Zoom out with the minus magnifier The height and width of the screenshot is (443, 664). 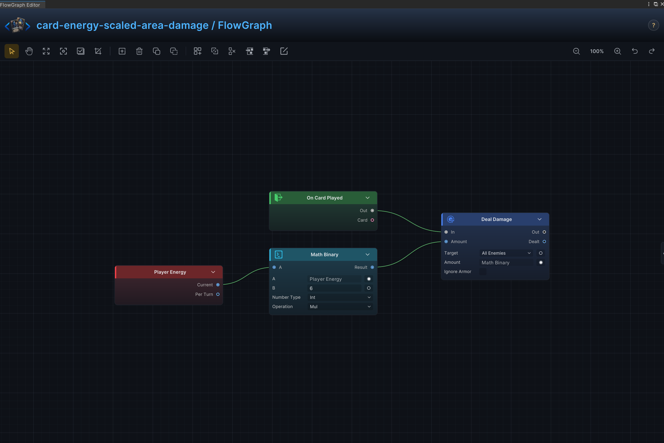pos(576,51)
